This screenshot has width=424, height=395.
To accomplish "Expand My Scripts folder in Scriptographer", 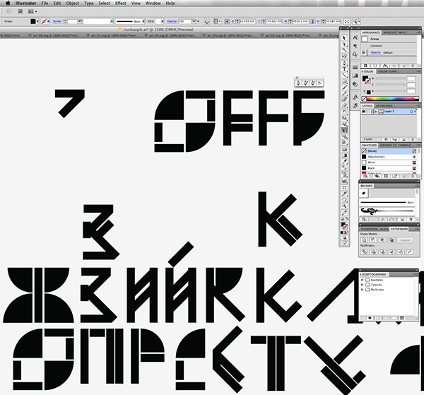I will point(363,290).
